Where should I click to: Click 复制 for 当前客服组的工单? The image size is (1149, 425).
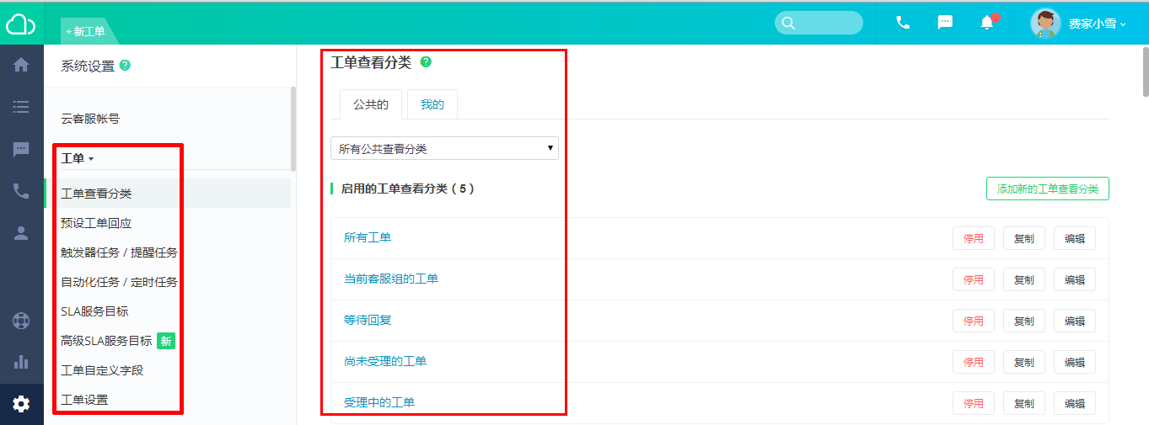(x=1024, y=279)
